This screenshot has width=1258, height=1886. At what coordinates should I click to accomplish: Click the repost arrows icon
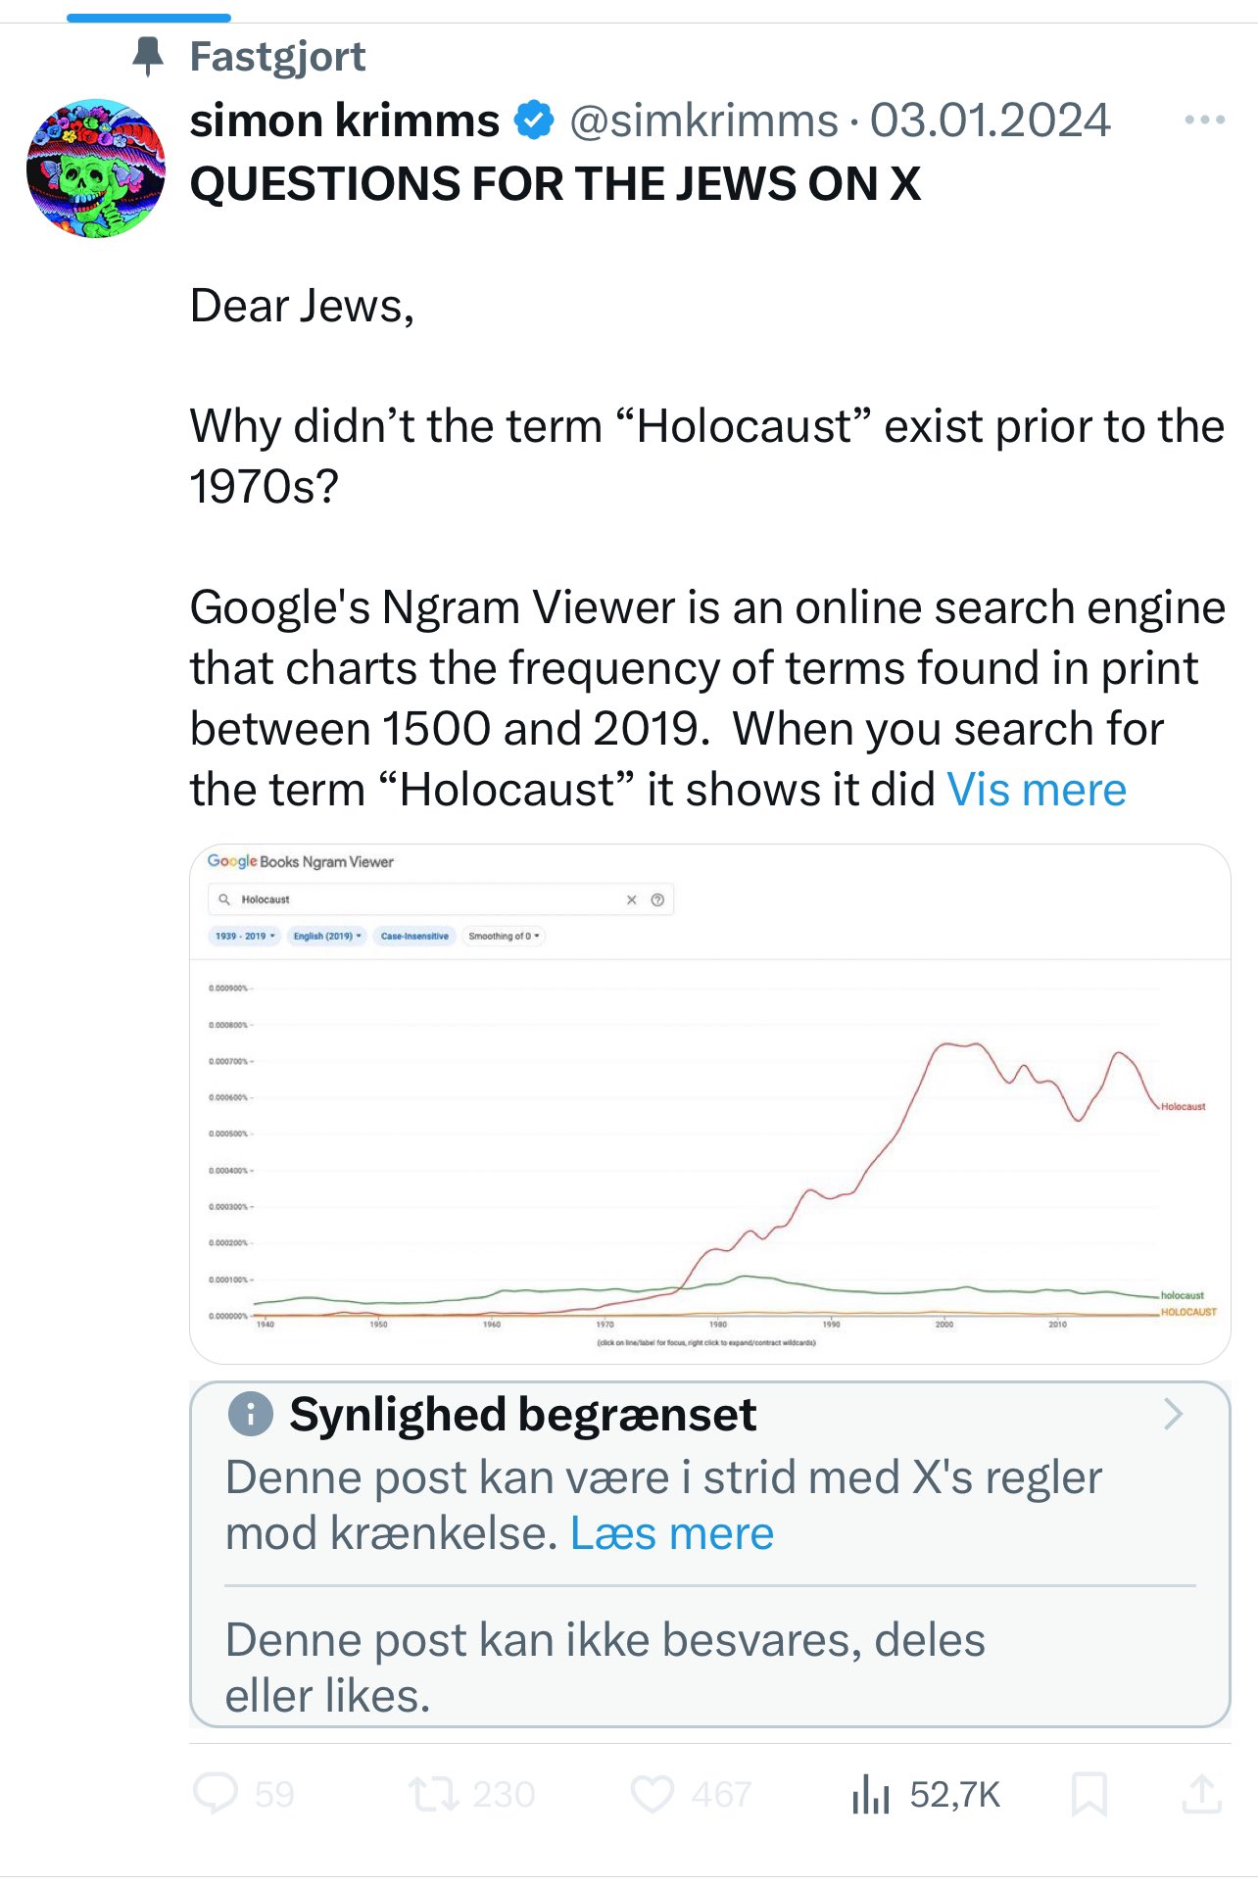coord(432,1793)
